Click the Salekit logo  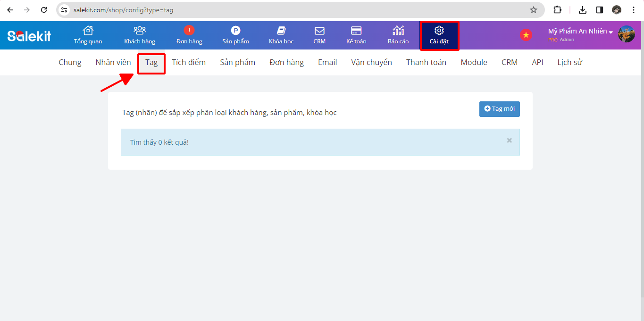click(x=29, y=35)
